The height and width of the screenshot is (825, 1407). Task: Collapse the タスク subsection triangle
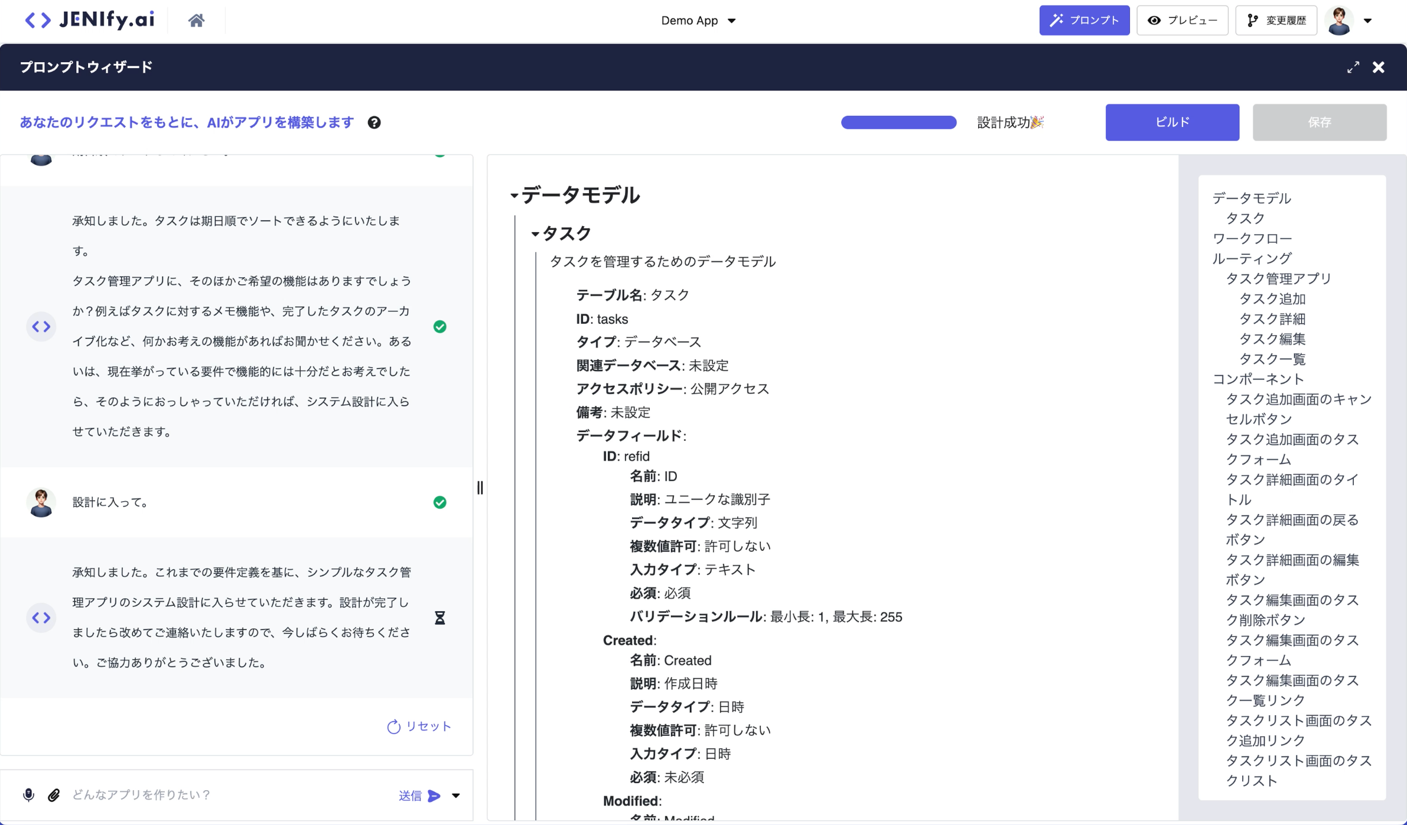point(535,234)
